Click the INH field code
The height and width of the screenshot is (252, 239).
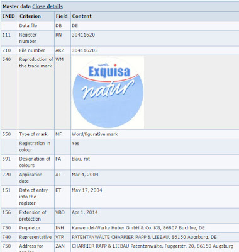60,228
